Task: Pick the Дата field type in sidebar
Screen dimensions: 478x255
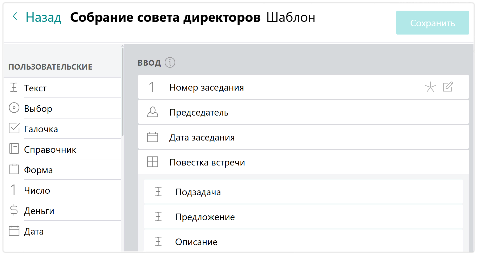Action: coord(34,231)
